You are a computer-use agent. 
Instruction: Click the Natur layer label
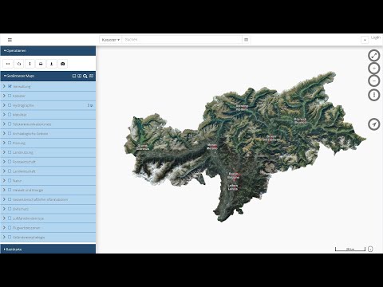pos(17,181)
